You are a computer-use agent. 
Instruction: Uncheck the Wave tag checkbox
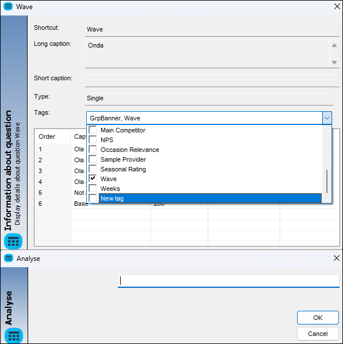(x=93, y=178)
